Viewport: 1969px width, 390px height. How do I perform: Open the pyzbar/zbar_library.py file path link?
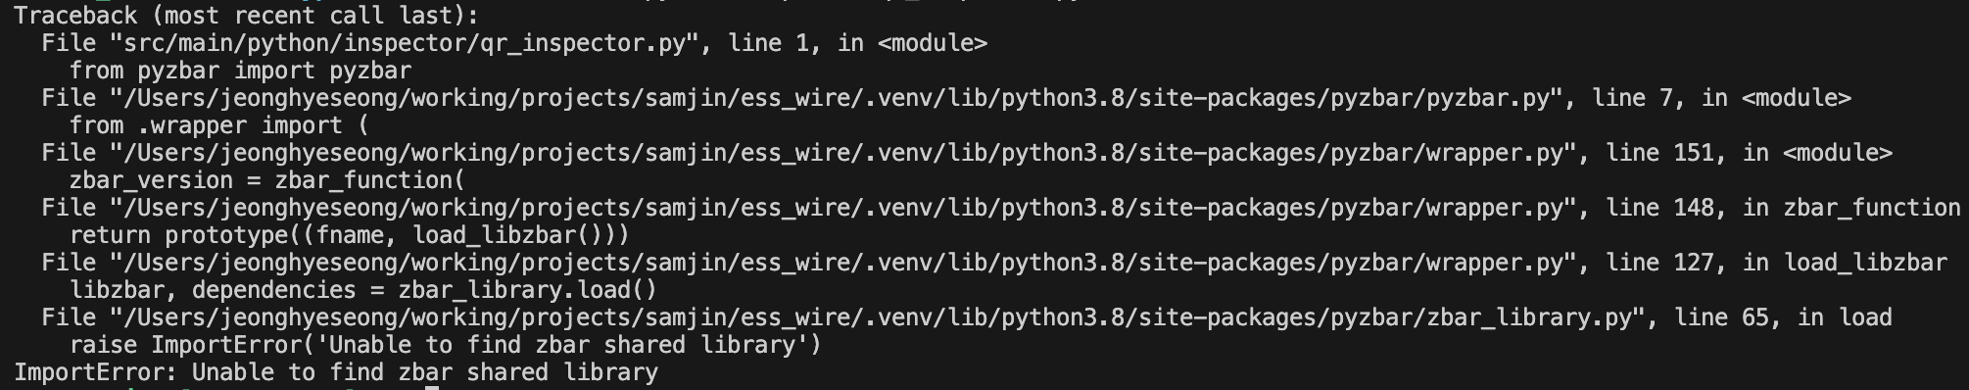point(877,317)
